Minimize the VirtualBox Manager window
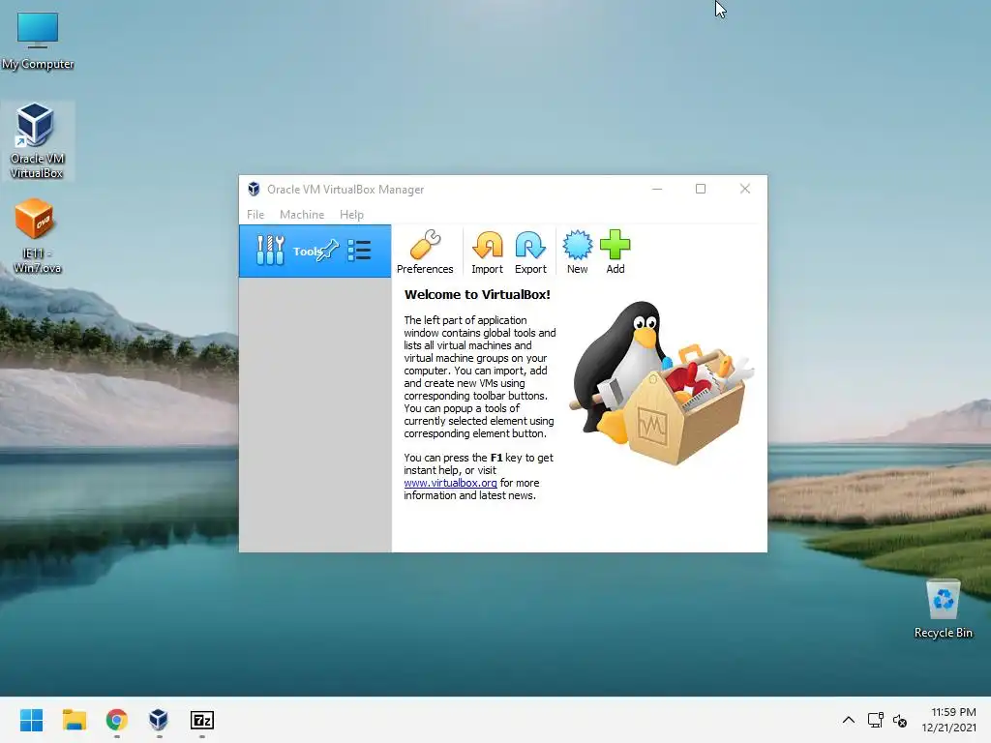Screen dimensions: 991x743 [x=657, y=189]
